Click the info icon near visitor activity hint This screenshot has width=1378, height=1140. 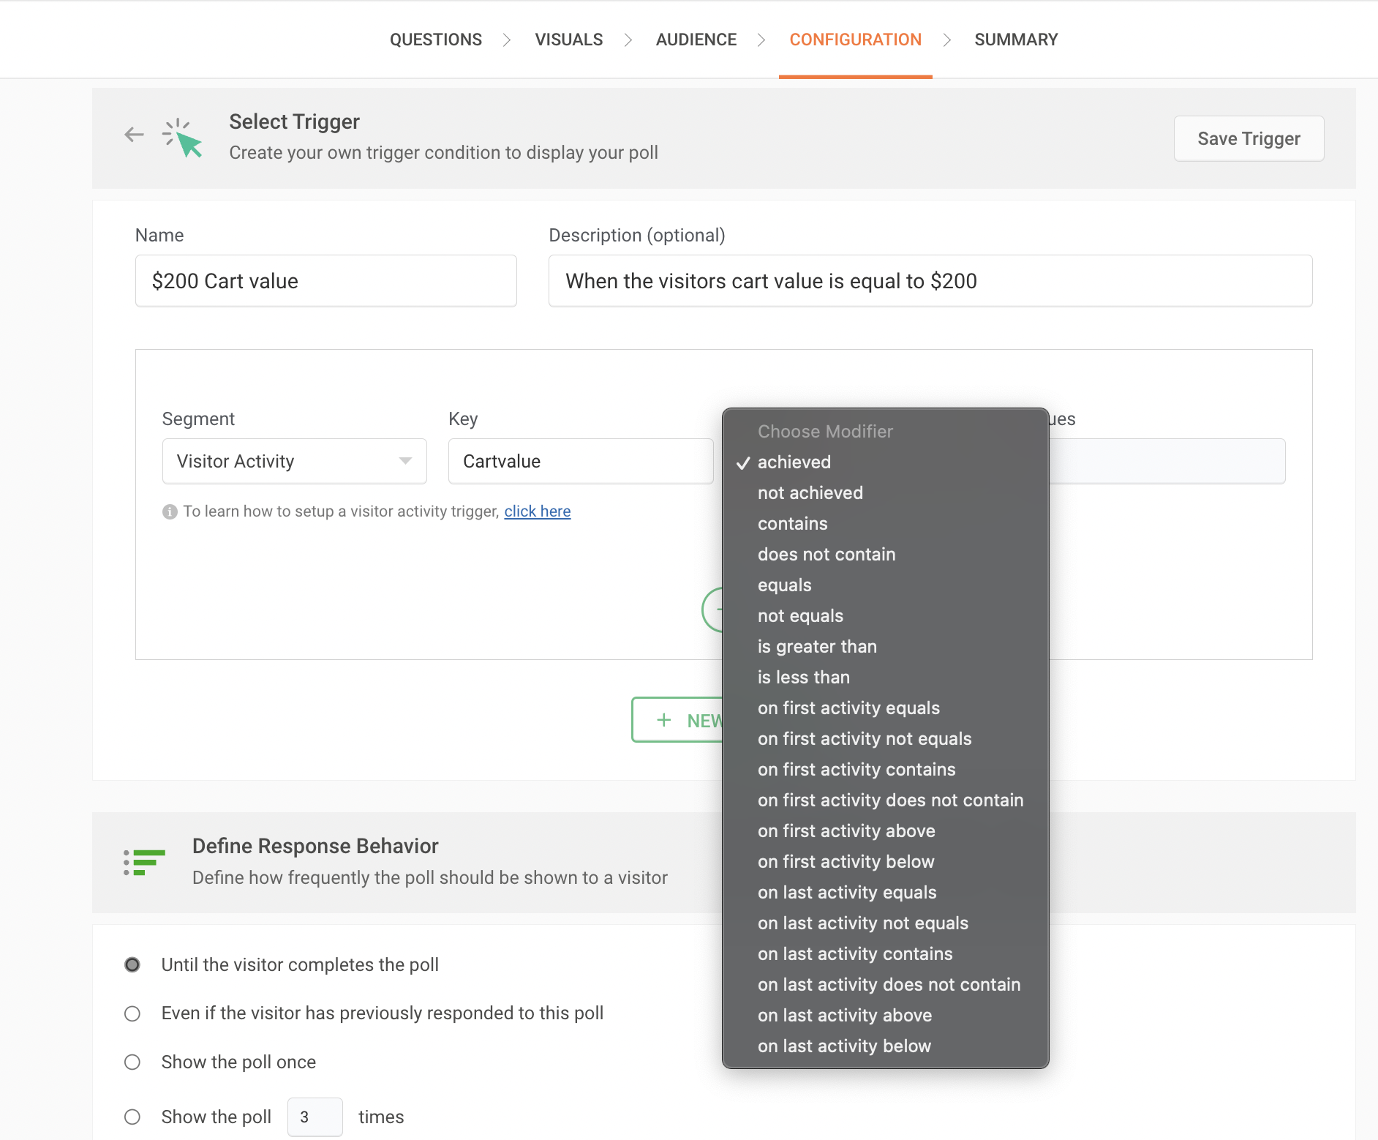[170, 511]
